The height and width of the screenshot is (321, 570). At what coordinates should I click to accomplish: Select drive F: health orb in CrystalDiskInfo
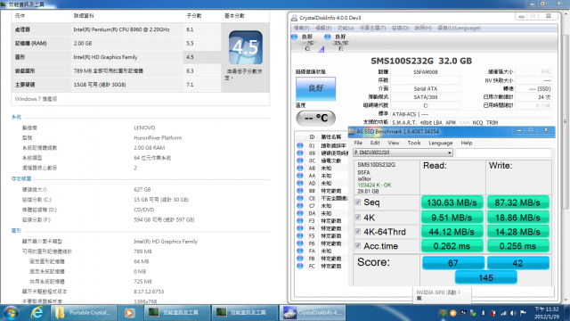pos(327,37)
